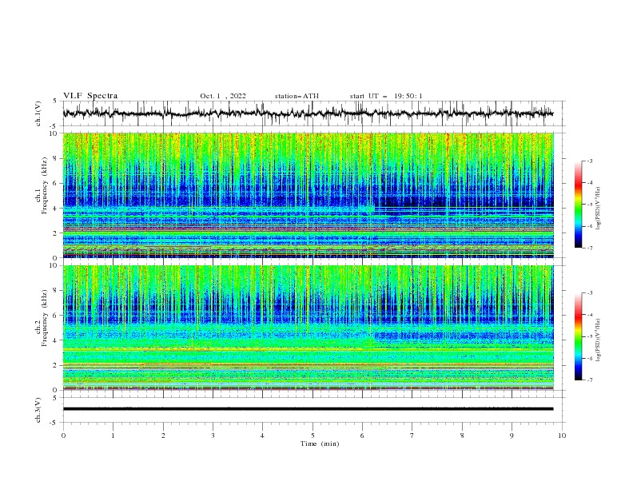Click the log(PSD) label beside lower colorbar
This screenshot has width=633, height=489.
point(599,340)
